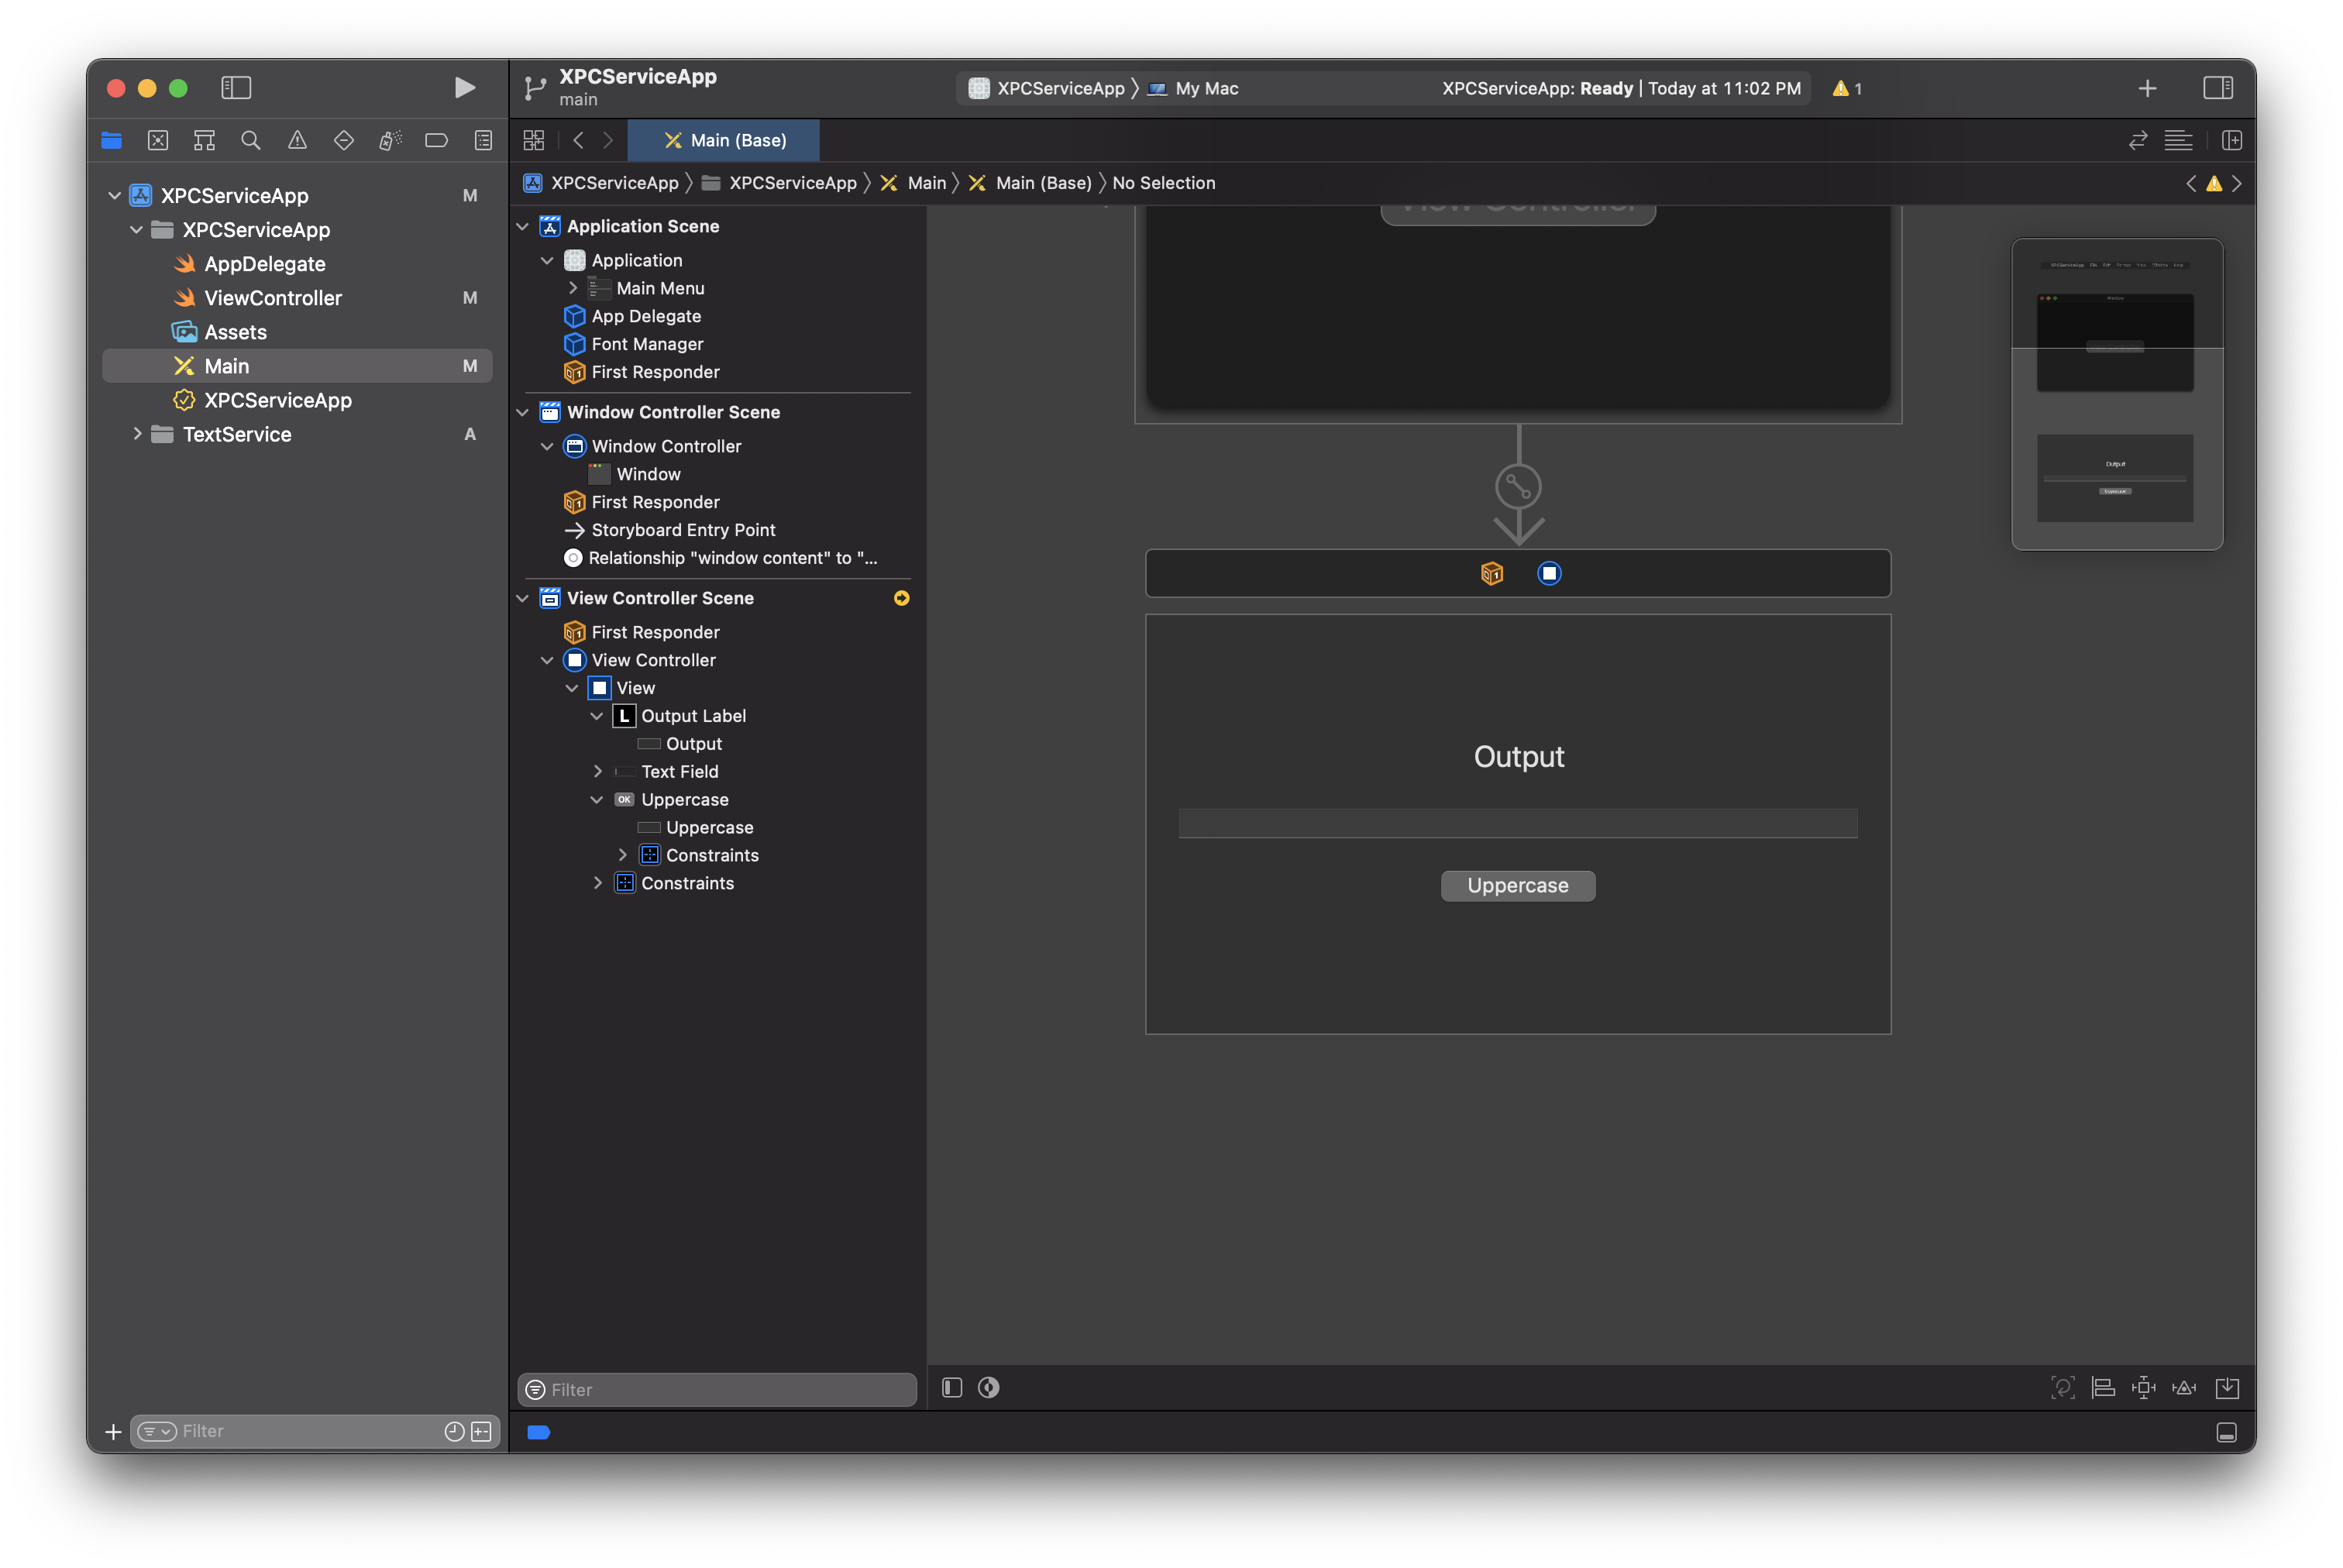Toggle canvas appearance light/dark
The height and width of the screenshot is (1568, 2343).
tap(989, 1388)
